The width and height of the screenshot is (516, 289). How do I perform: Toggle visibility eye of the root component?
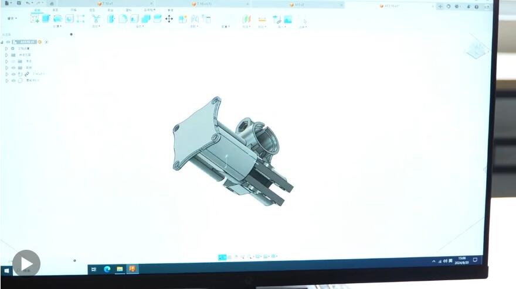[8, 42]
